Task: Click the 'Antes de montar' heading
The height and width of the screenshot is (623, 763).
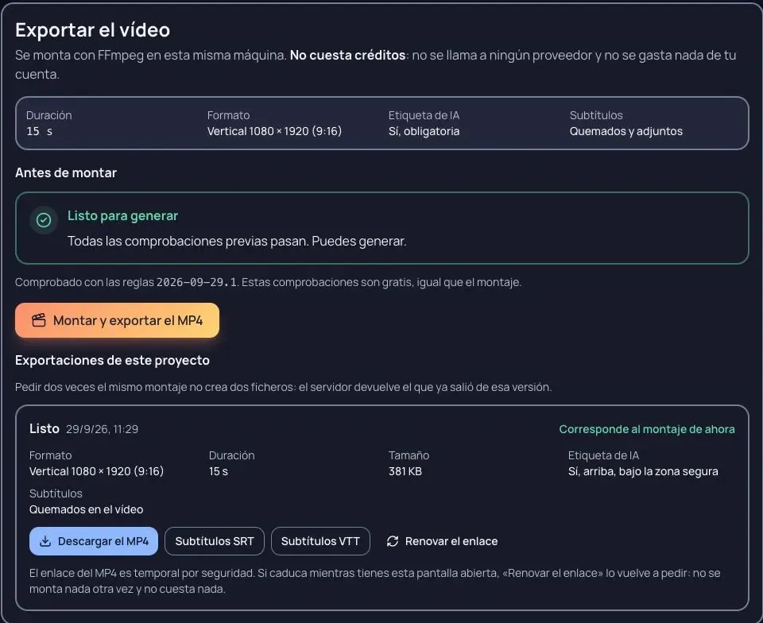Action: click(66, 172)
